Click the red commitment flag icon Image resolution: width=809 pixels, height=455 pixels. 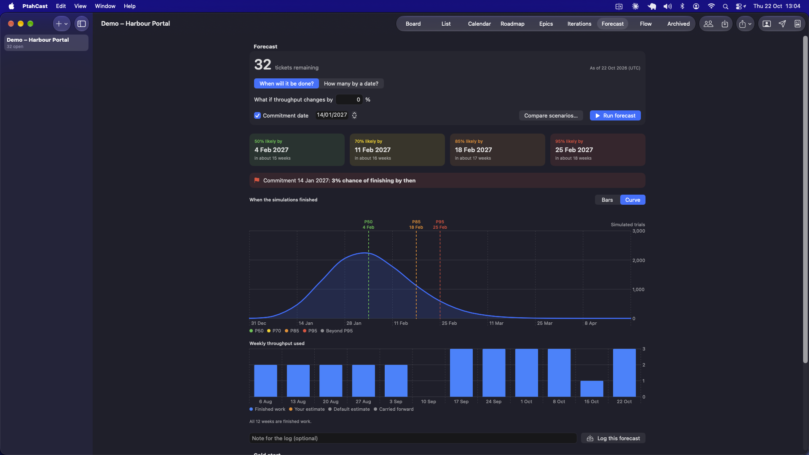click(257, 180)
